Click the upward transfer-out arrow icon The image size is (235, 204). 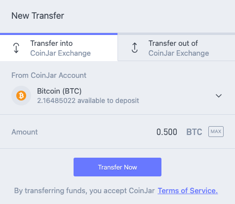135,48
